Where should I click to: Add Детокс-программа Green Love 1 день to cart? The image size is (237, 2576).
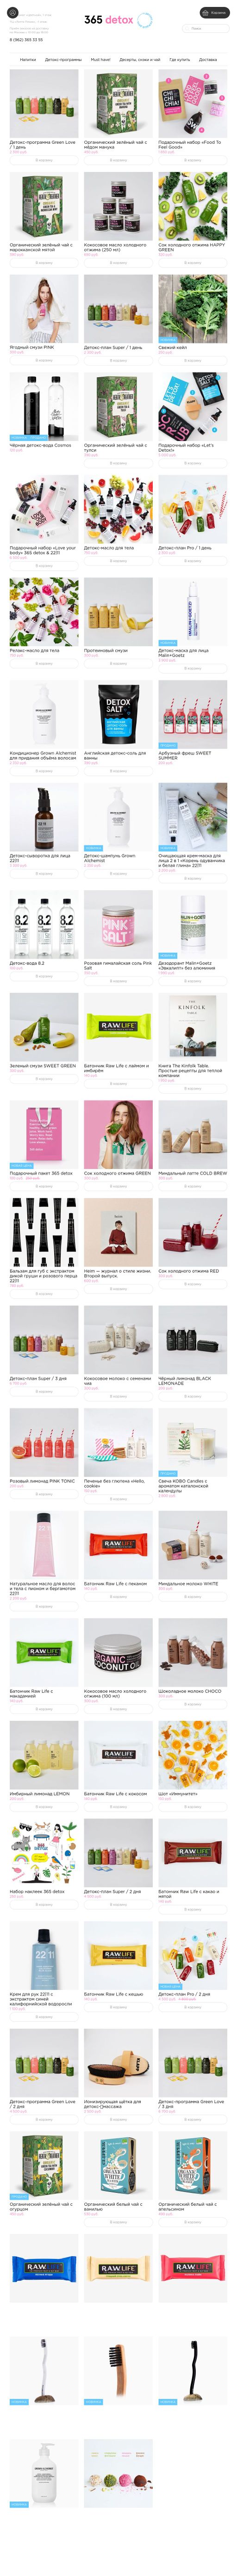click(44, 160)
